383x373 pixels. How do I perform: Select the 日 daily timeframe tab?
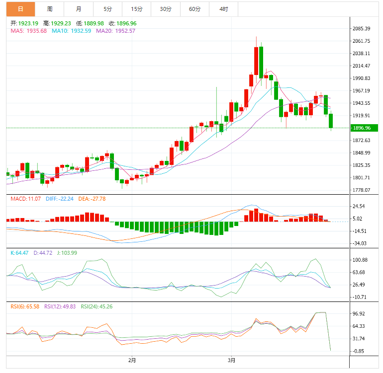click(x=20, y=9)
